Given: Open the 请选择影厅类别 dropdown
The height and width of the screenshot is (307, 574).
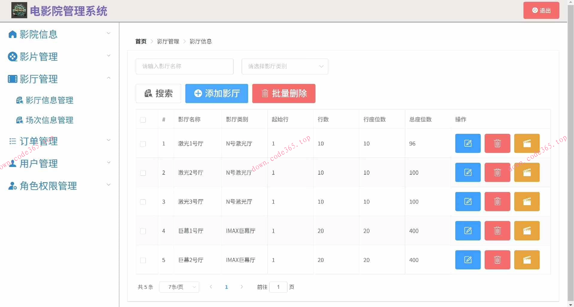Looking at the screenshot, I should (x=284, y=66).
